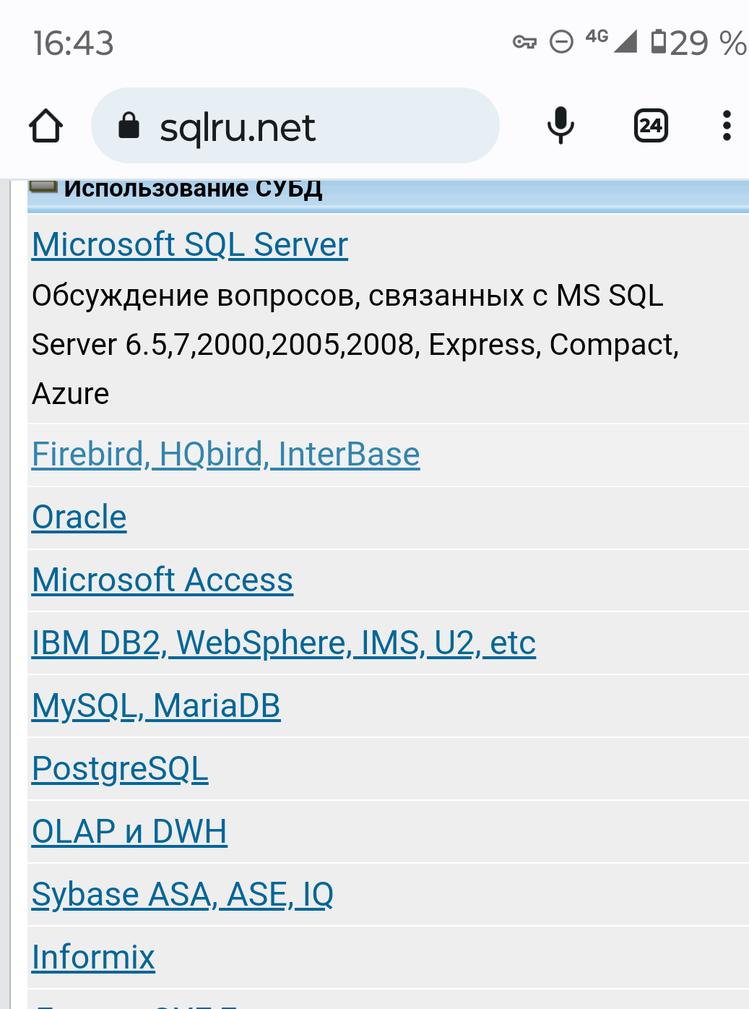The image size is (749, 1009).
Task: Focus the sqlru.net address bar
Action: click(303, 127)
